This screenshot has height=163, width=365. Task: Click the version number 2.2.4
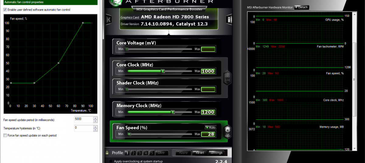pos(221,161)
